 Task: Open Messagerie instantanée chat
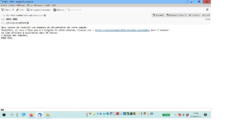pos(39,10)
